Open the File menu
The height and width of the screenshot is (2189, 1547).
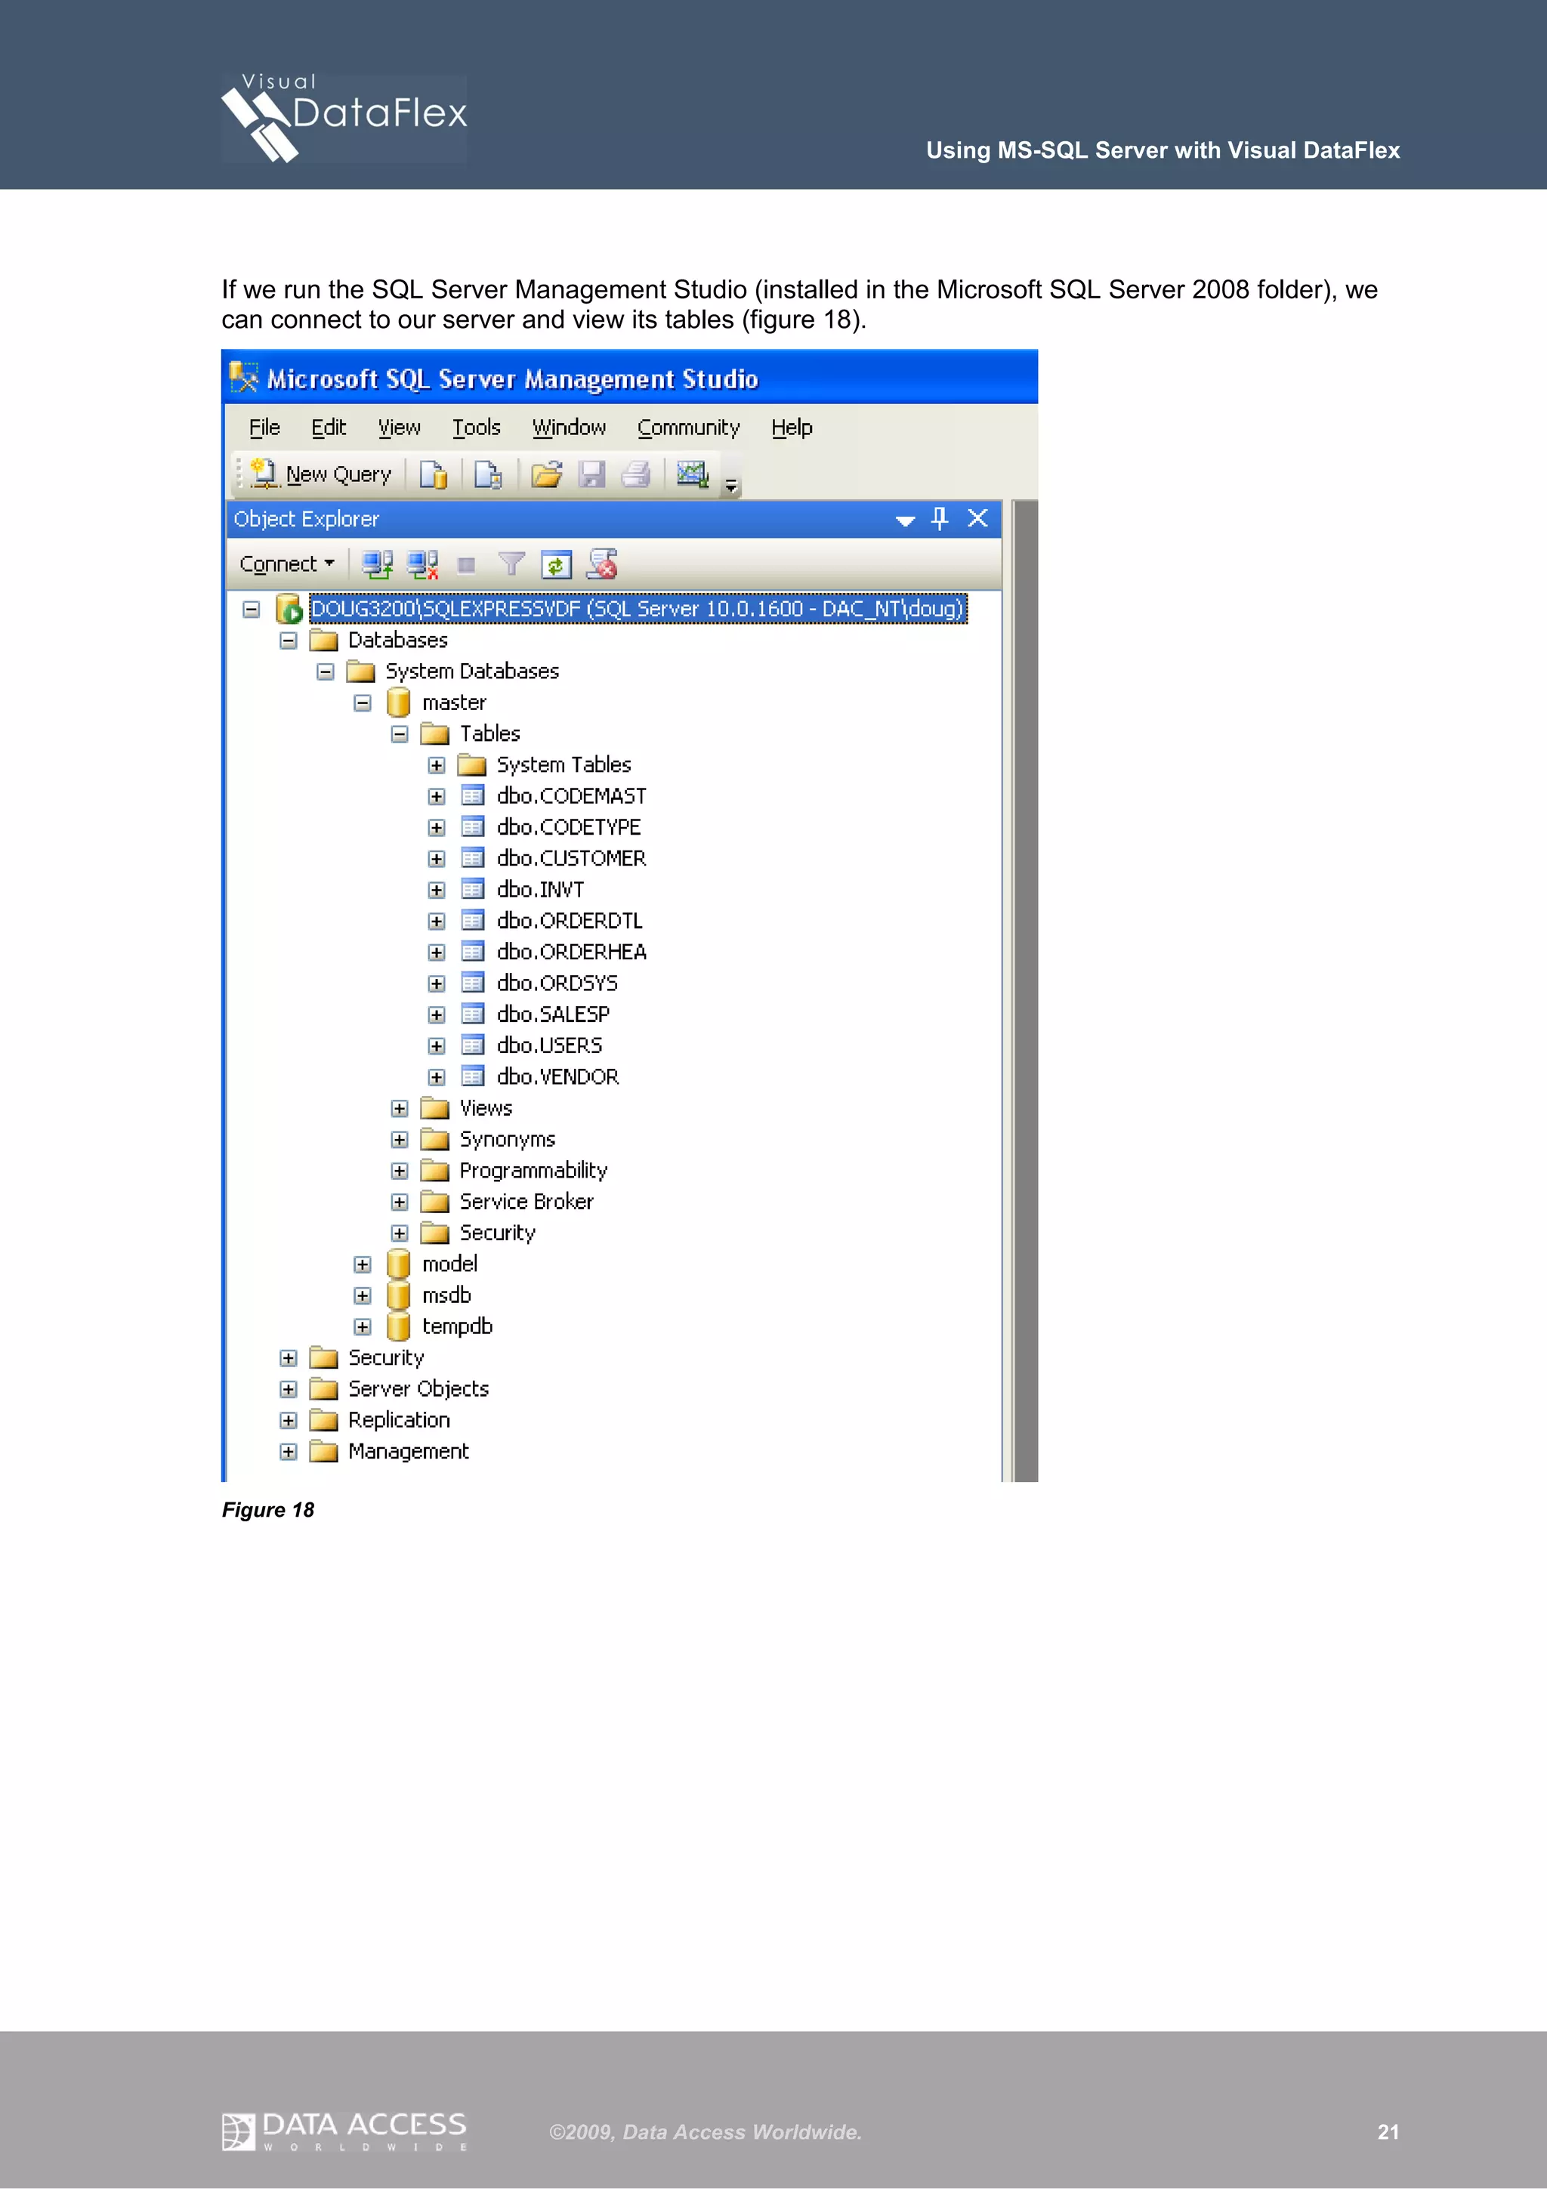(265, 427)
